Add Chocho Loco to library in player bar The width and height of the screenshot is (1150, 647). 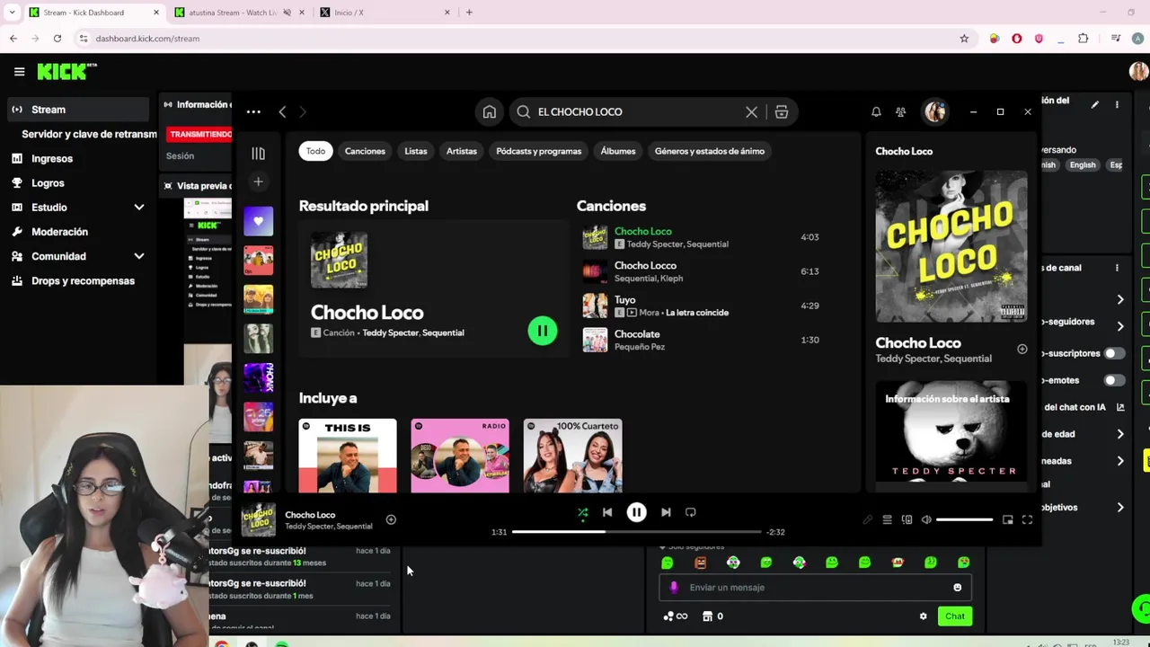pyautogui.click(x=391, y=519)
